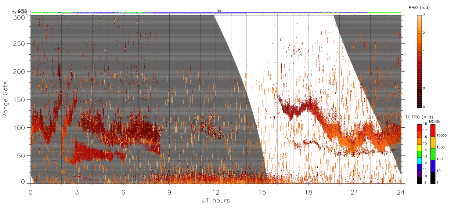Pick the green swatch in NOISE legend

[432, 154]
